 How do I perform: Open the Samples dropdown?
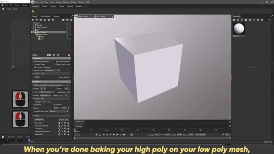pyautogui.click(x=43, y=89)
